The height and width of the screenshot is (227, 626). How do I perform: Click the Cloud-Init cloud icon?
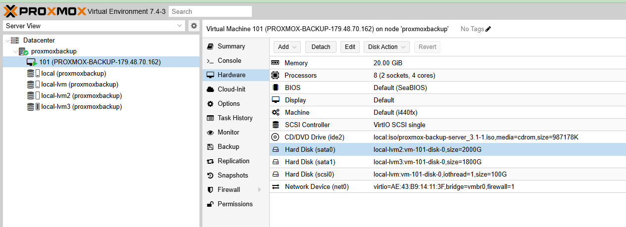[210, 90]
